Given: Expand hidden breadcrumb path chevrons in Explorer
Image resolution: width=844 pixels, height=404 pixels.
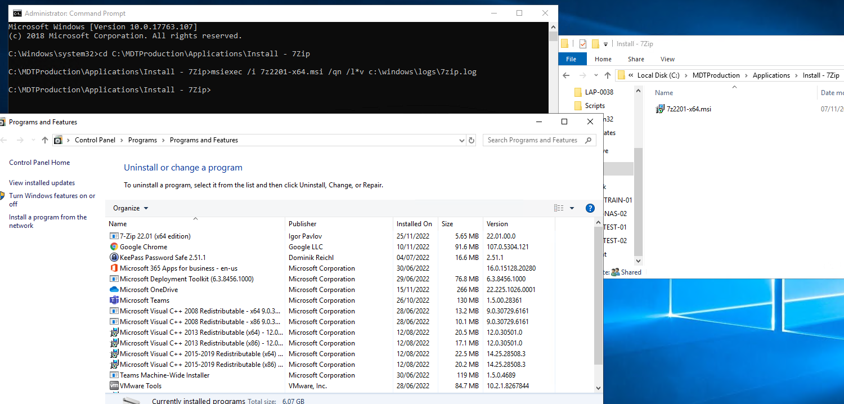Looking at the screenshot, I should (x=631, y=75).
